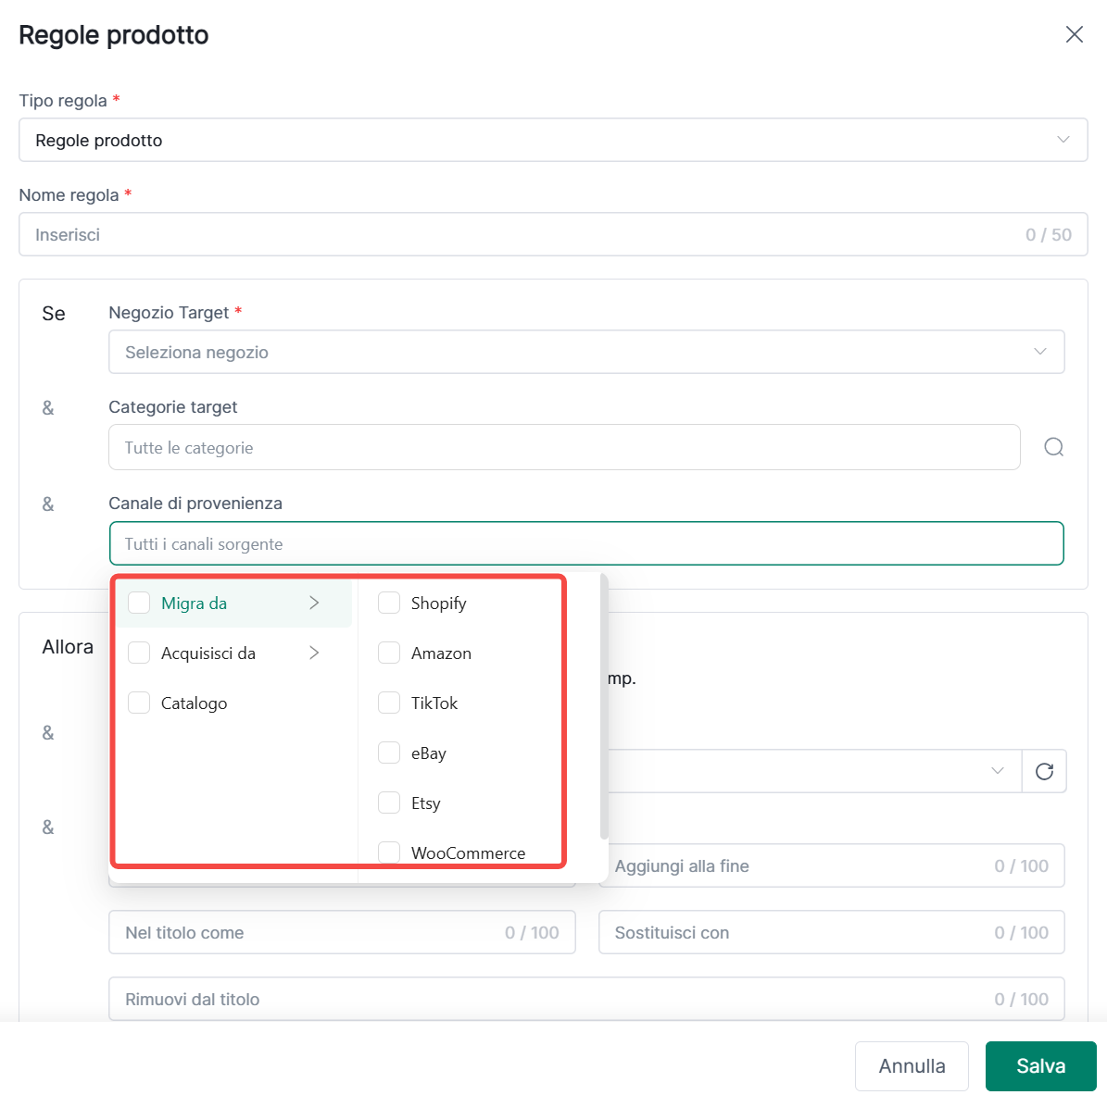Check the WooCommerce checkbox
The image size is (1107, 1095).
pyautogui.click(x=389, y=852)
